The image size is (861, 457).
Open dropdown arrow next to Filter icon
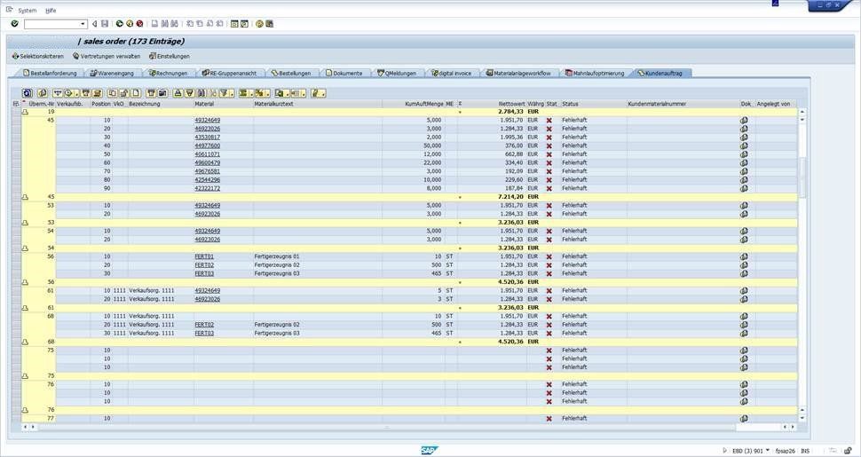(233, 93)
